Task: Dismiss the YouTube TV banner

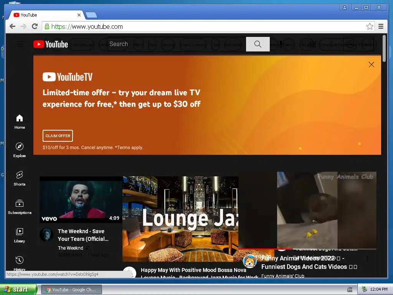Action: point(372,65)
